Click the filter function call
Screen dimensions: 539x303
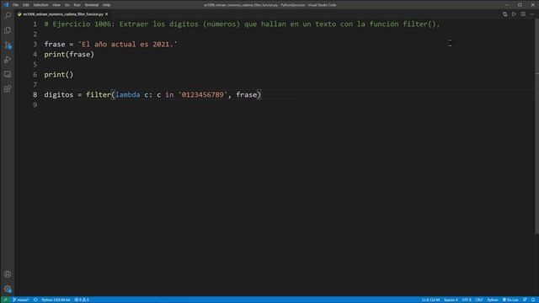click(x=99, y=95)
